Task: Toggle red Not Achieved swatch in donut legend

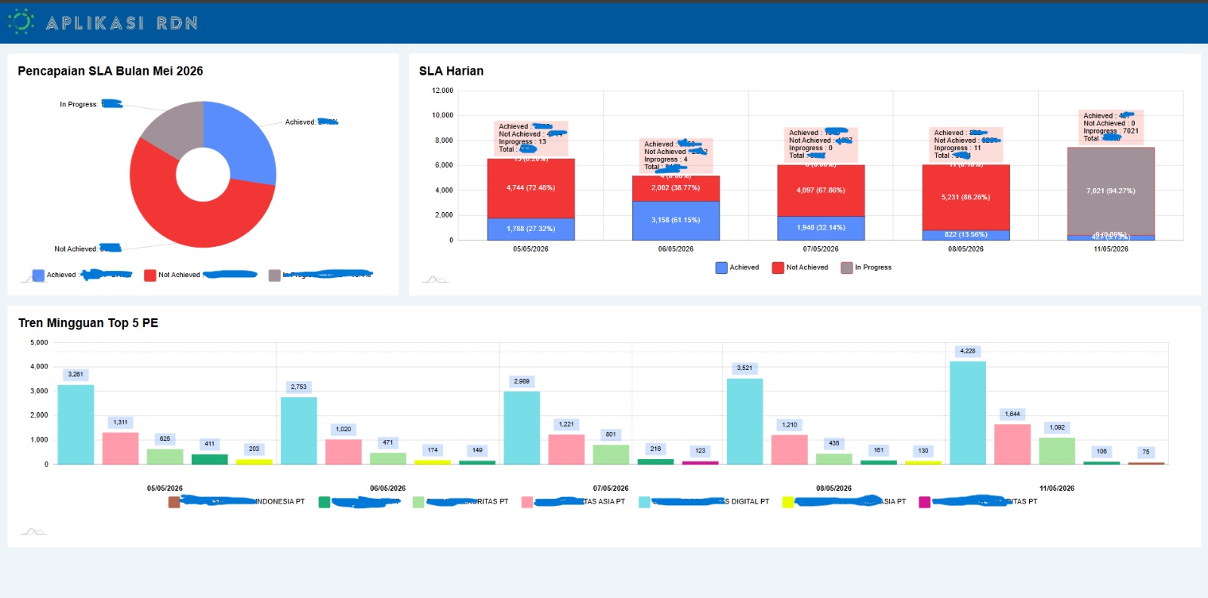Action: pos(149,276)
